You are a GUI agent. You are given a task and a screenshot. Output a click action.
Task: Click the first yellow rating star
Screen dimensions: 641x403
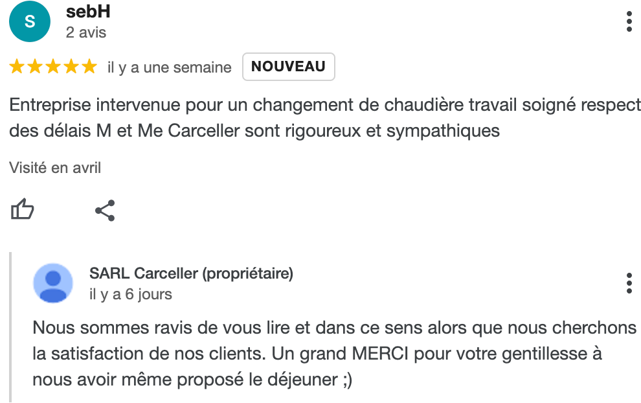[17, 66]
